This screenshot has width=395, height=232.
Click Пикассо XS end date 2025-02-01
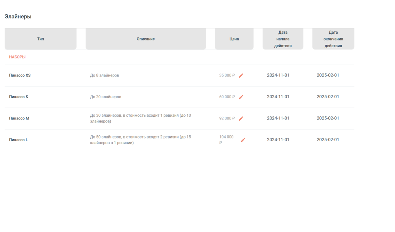(328, 75)
